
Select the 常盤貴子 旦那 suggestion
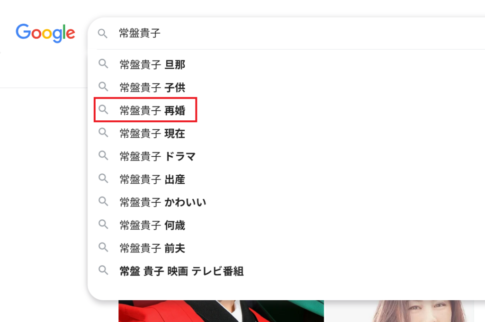(x=152, y=64)
